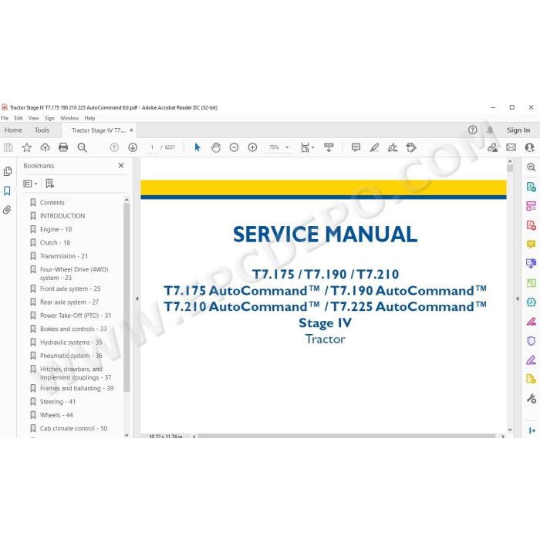The width and height of the screenshot is (540, 540).
Task: Open notifications bell icon
Action: click(490, 130)
